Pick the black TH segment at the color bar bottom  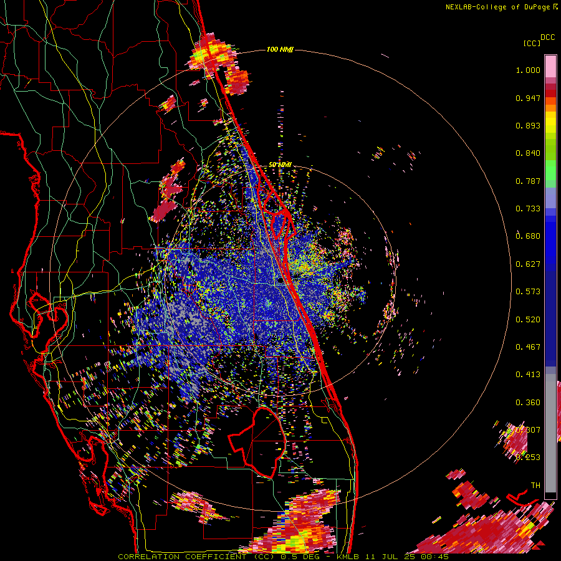550,496
